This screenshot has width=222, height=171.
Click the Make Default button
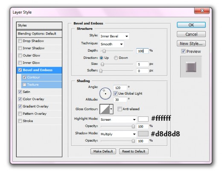pyautogui.click(x=103, y=151)
